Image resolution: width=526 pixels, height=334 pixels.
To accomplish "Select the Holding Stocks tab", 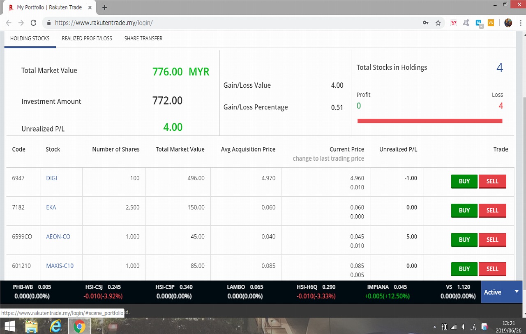I will (x=30, y=39).
